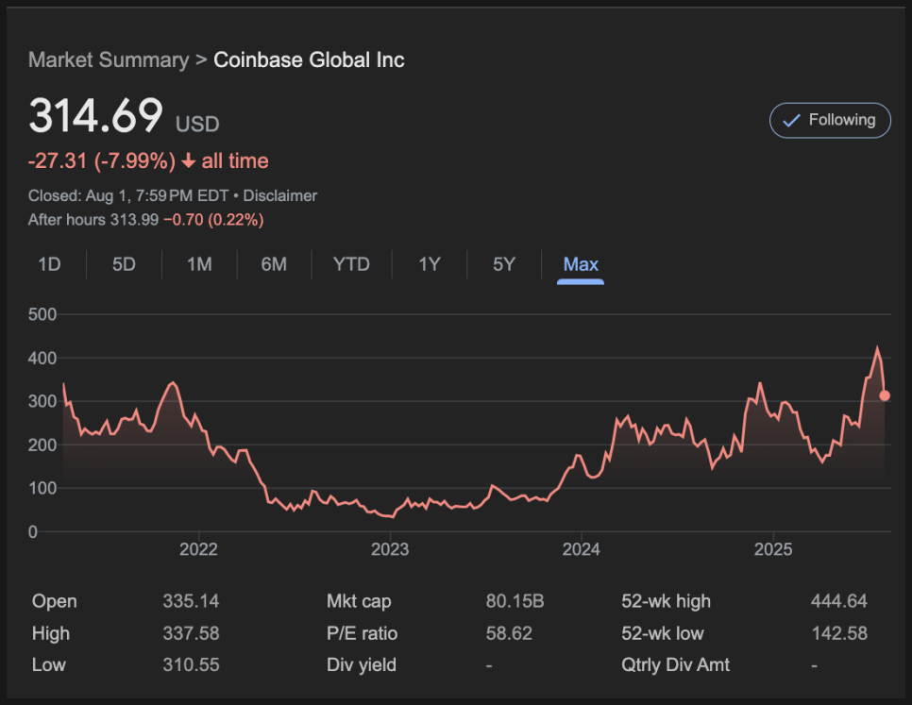Click the Mkt cap value 80.15B

pos(515,601)
